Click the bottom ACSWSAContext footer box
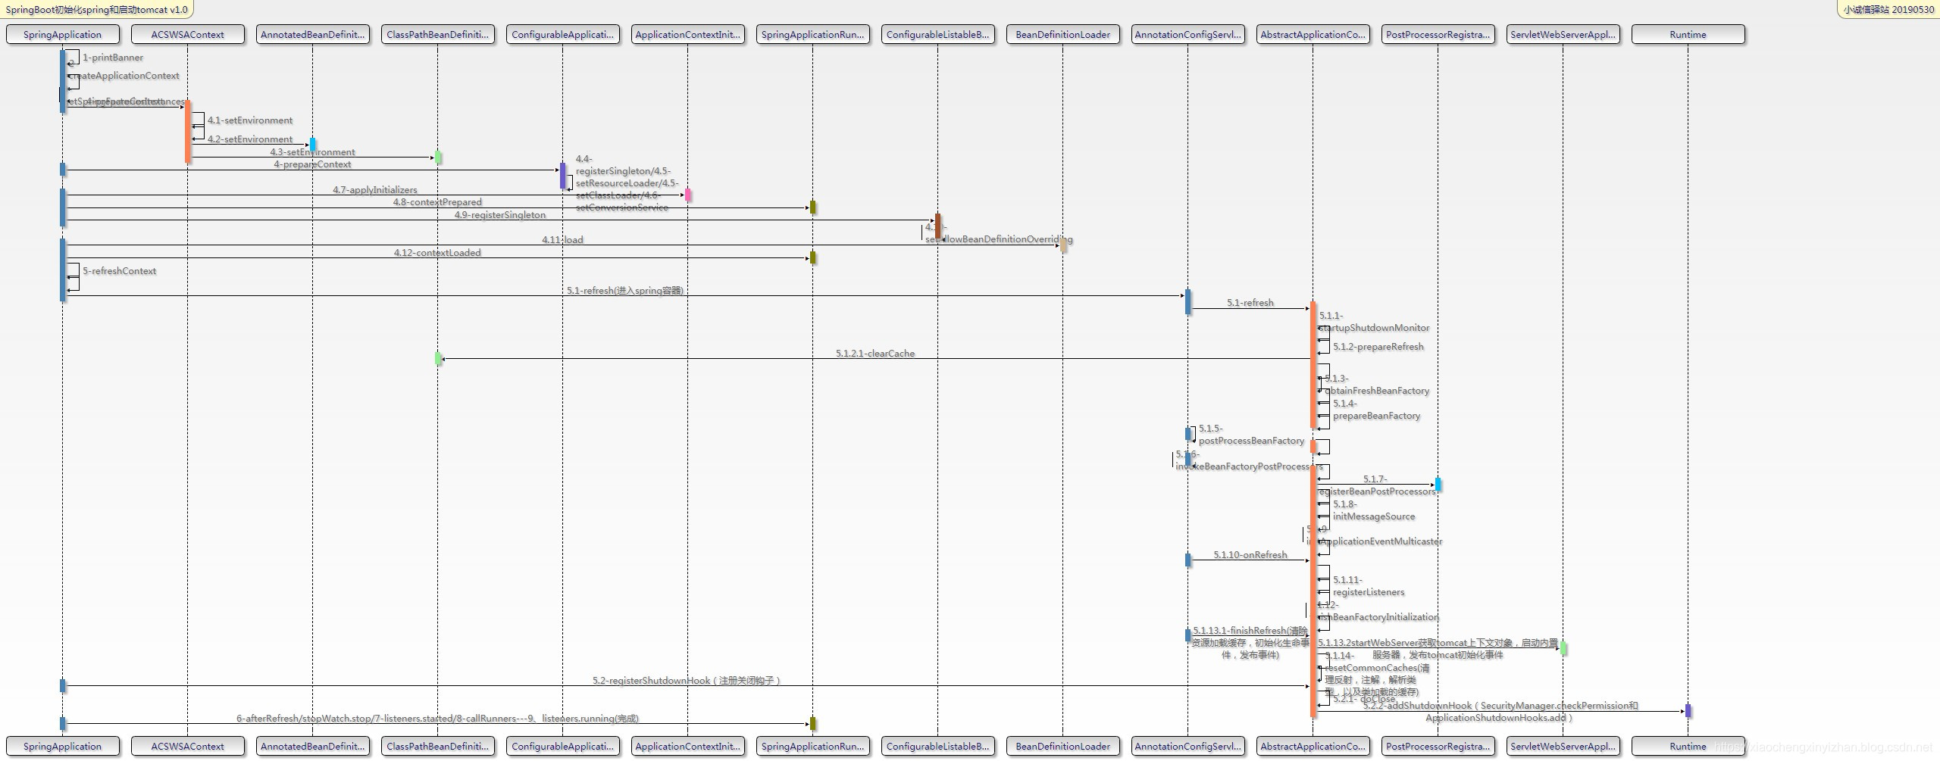 click(x=187, y=747)
